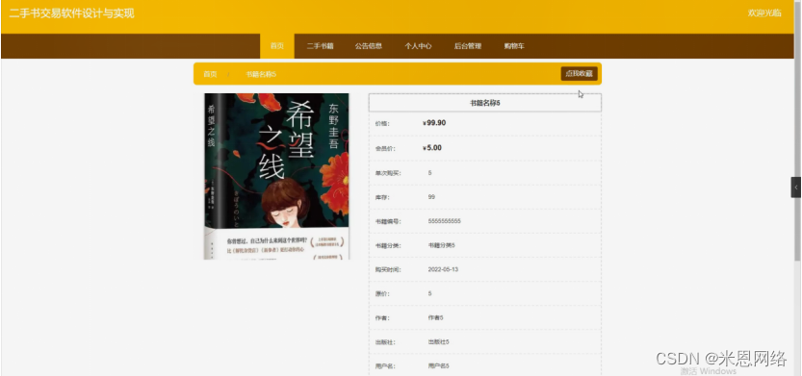Click the 库存: field label
802x376 pixels.
(x=382, y=197)
